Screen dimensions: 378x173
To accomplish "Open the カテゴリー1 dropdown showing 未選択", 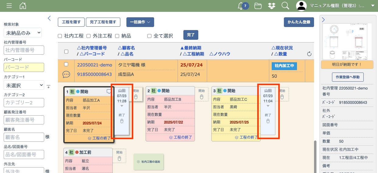I will (24, 85).
